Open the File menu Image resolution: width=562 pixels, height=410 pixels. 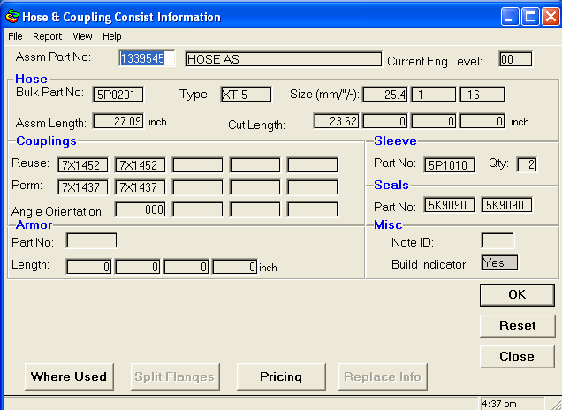15,36
